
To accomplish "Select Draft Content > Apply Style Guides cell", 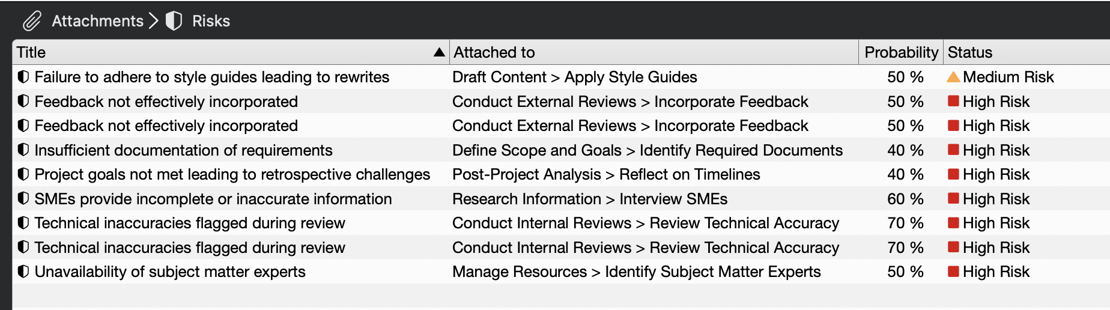I will tap(574, 77).
